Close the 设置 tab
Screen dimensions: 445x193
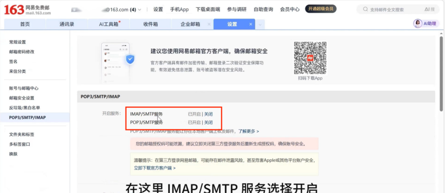point(251,24)
